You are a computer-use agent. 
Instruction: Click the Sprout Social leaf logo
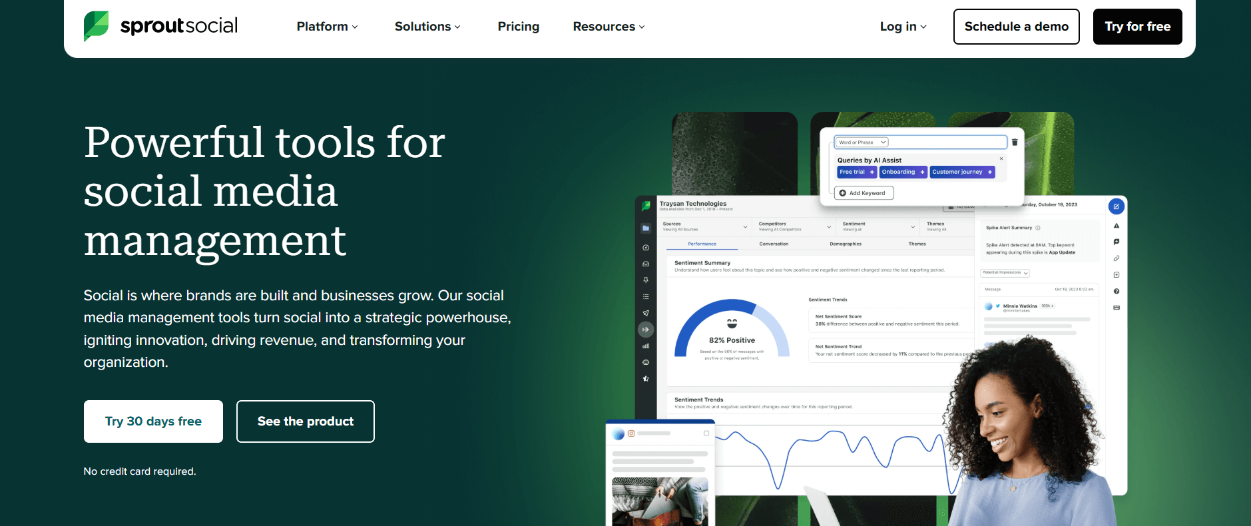pos(96,26)
